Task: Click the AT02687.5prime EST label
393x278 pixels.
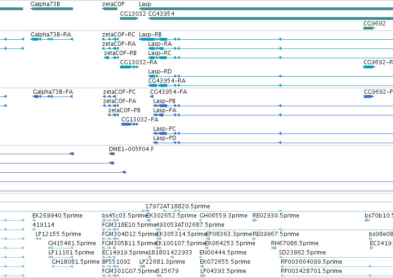Action: 201,225
